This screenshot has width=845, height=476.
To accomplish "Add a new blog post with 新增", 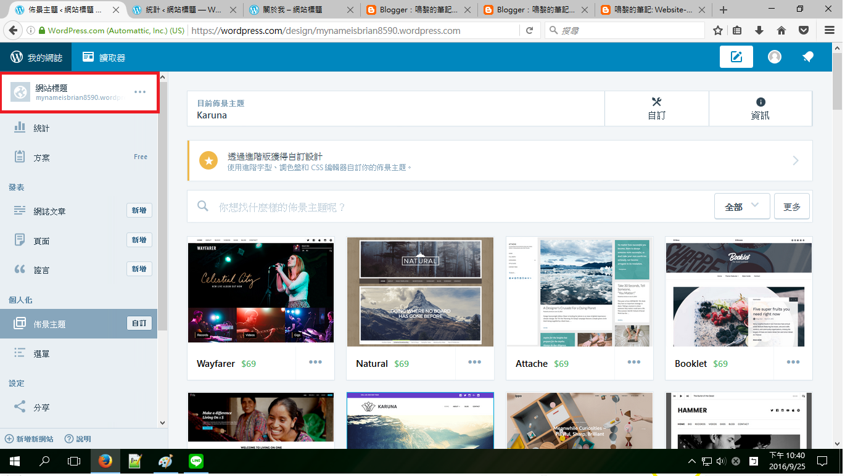I will 139,210.
